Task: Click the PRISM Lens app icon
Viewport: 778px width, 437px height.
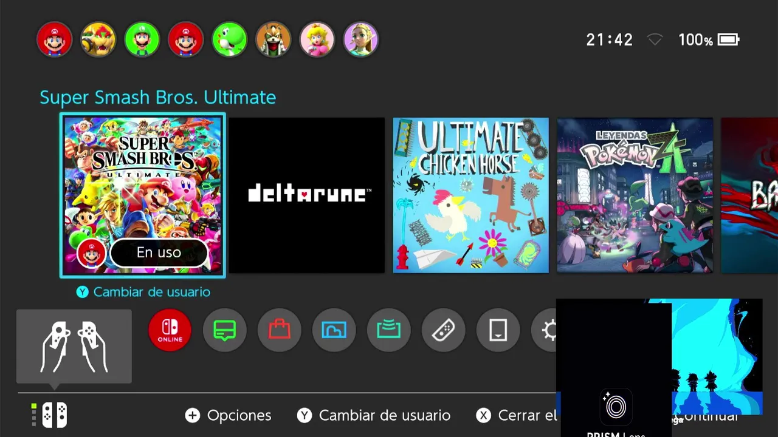Action: point(616,407)
